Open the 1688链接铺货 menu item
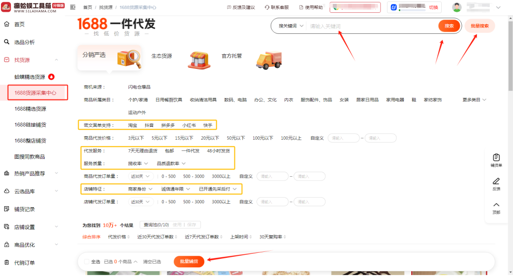The image size is (513, 276). tap(30, 124)
